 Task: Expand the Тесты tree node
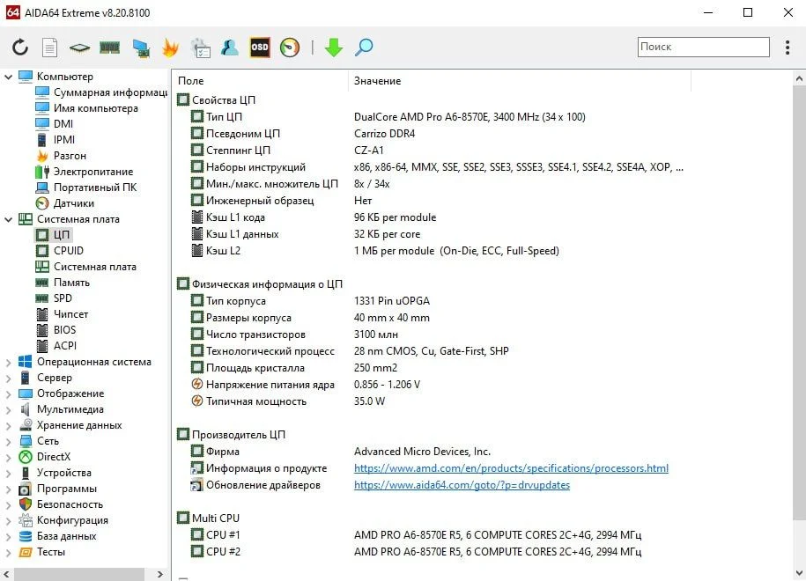8,552
